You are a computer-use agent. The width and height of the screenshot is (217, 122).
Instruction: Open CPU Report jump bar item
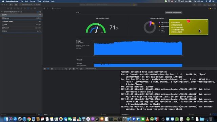(x=56, y=8)
